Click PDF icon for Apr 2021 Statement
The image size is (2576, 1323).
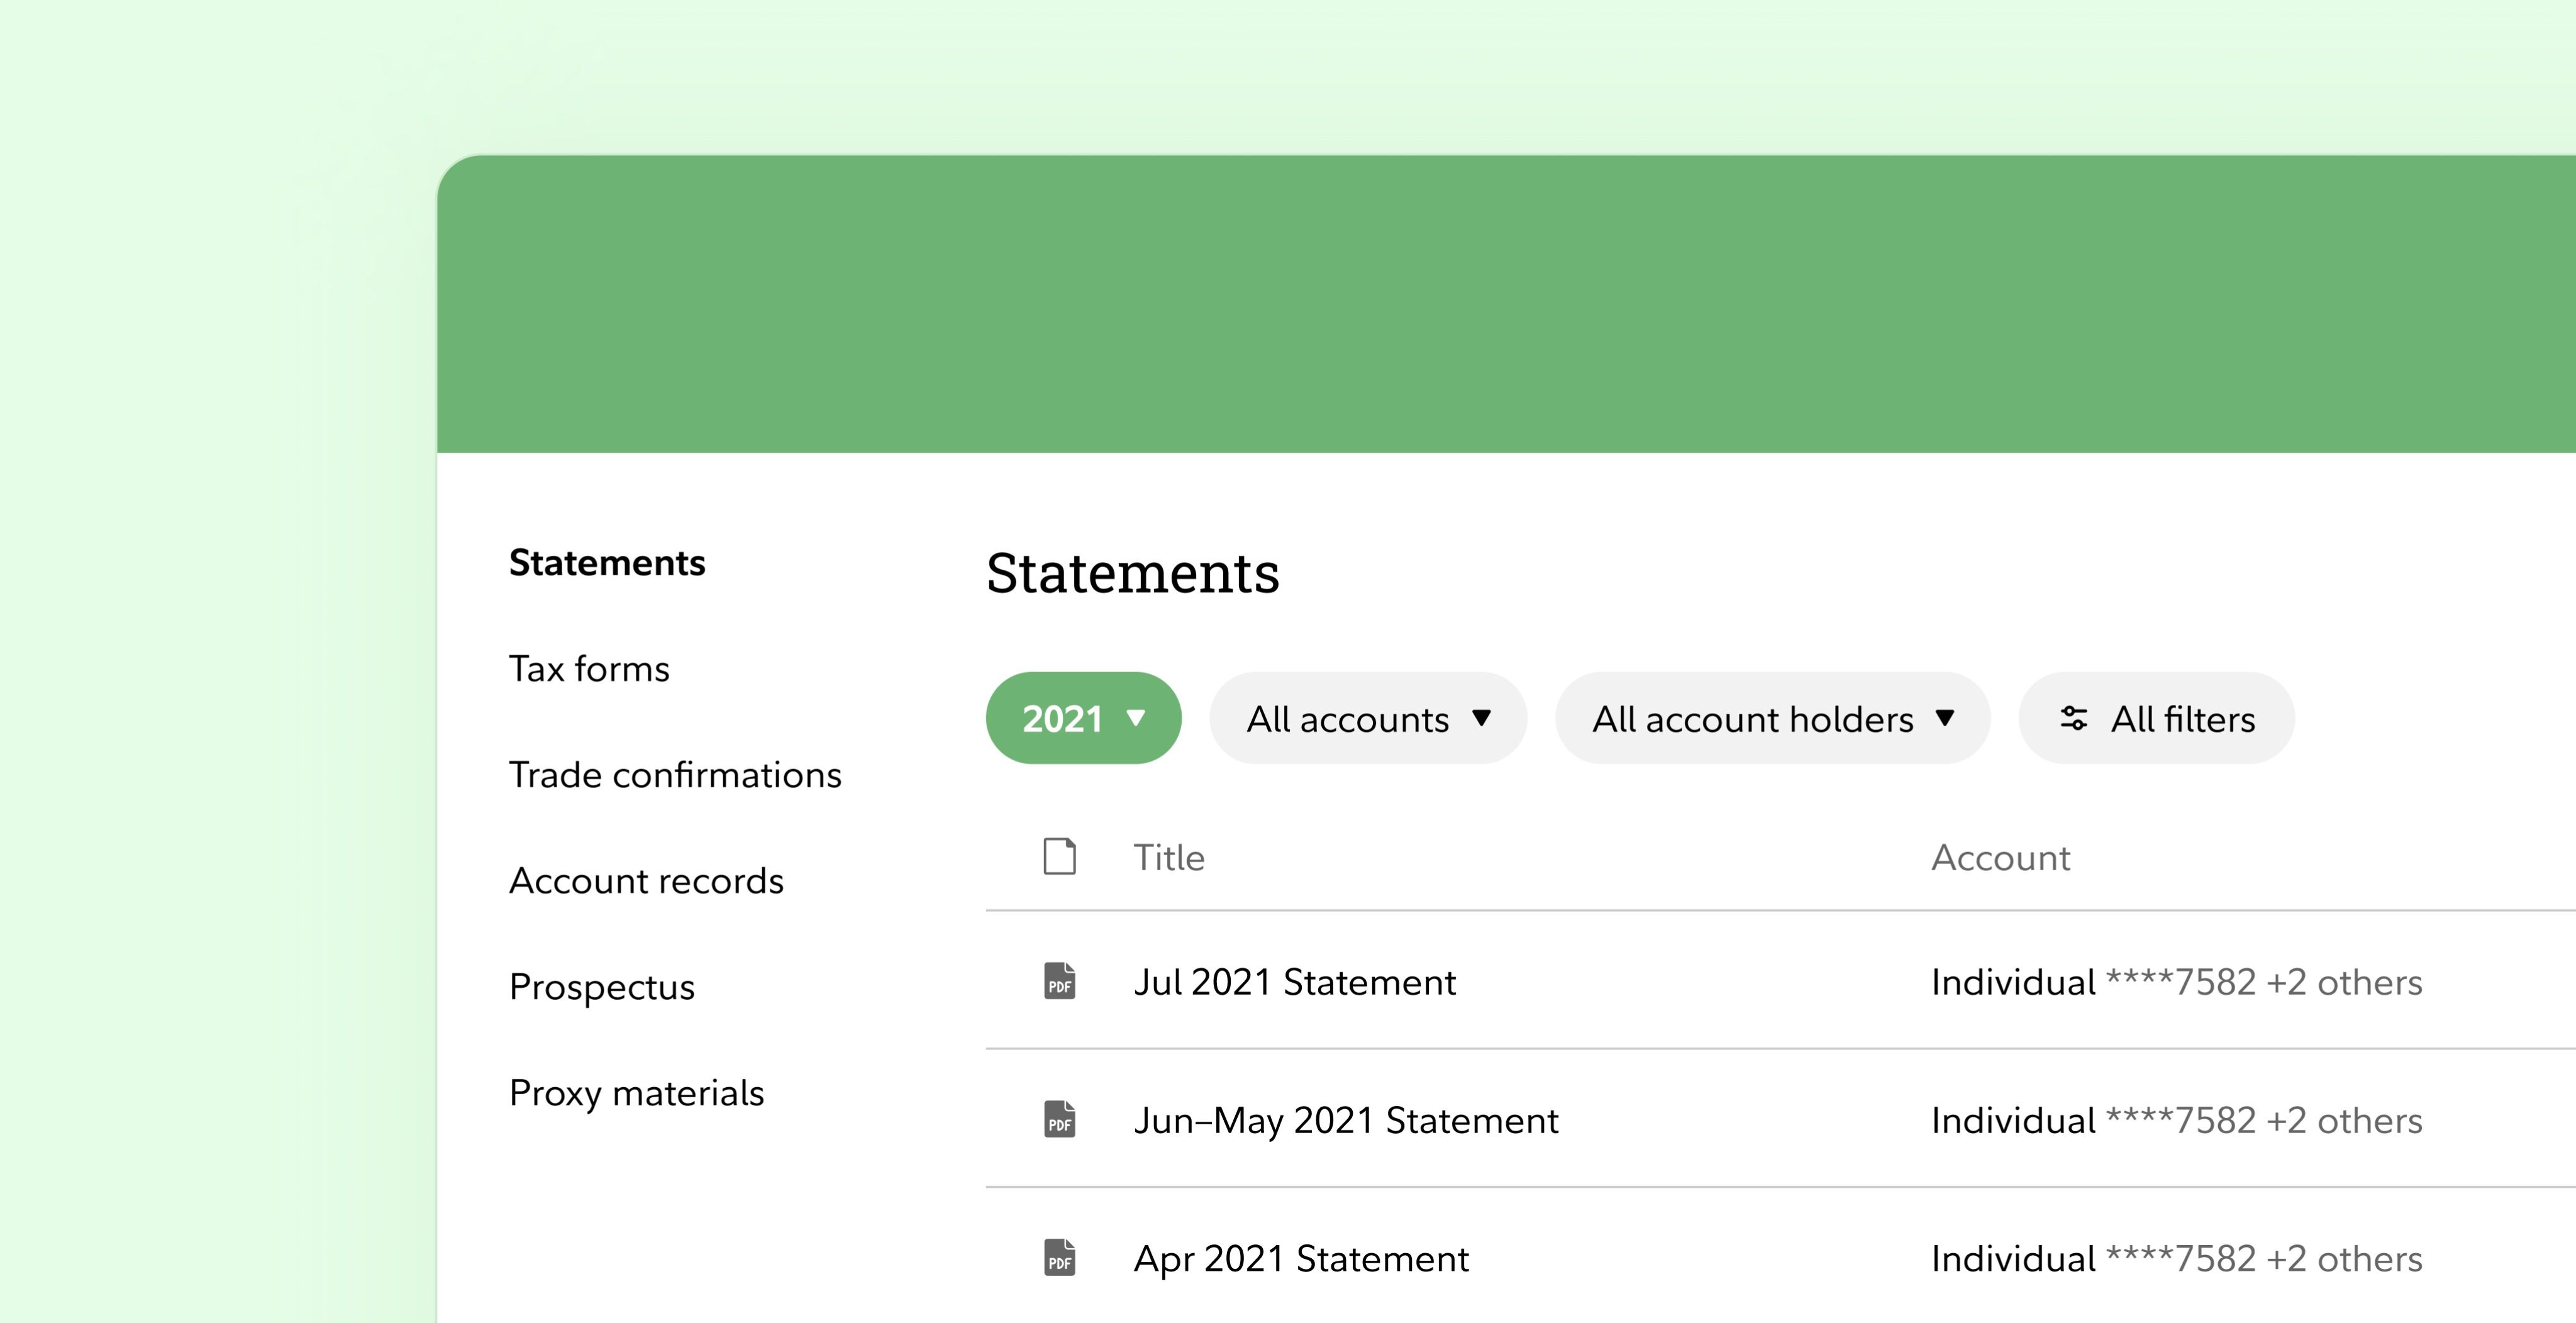[1060, 1257]
